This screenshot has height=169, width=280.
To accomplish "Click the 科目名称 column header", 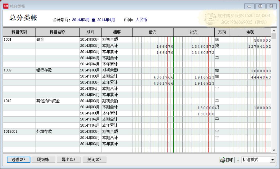I will tap(57, 32).
